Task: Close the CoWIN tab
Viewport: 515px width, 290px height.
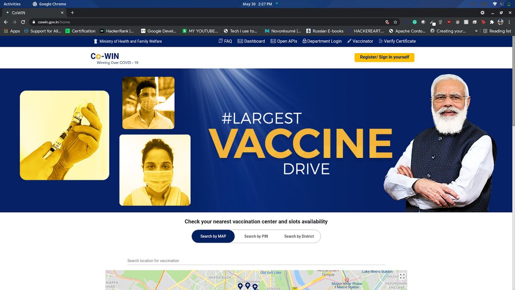Action: tap(62, 12)
